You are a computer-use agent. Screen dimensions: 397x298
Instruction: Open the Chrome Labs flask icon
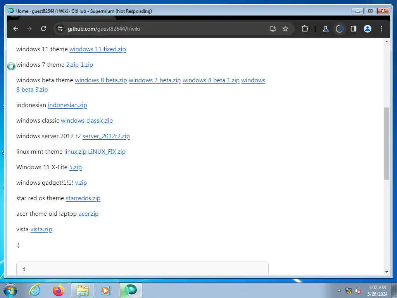point(326,29)
